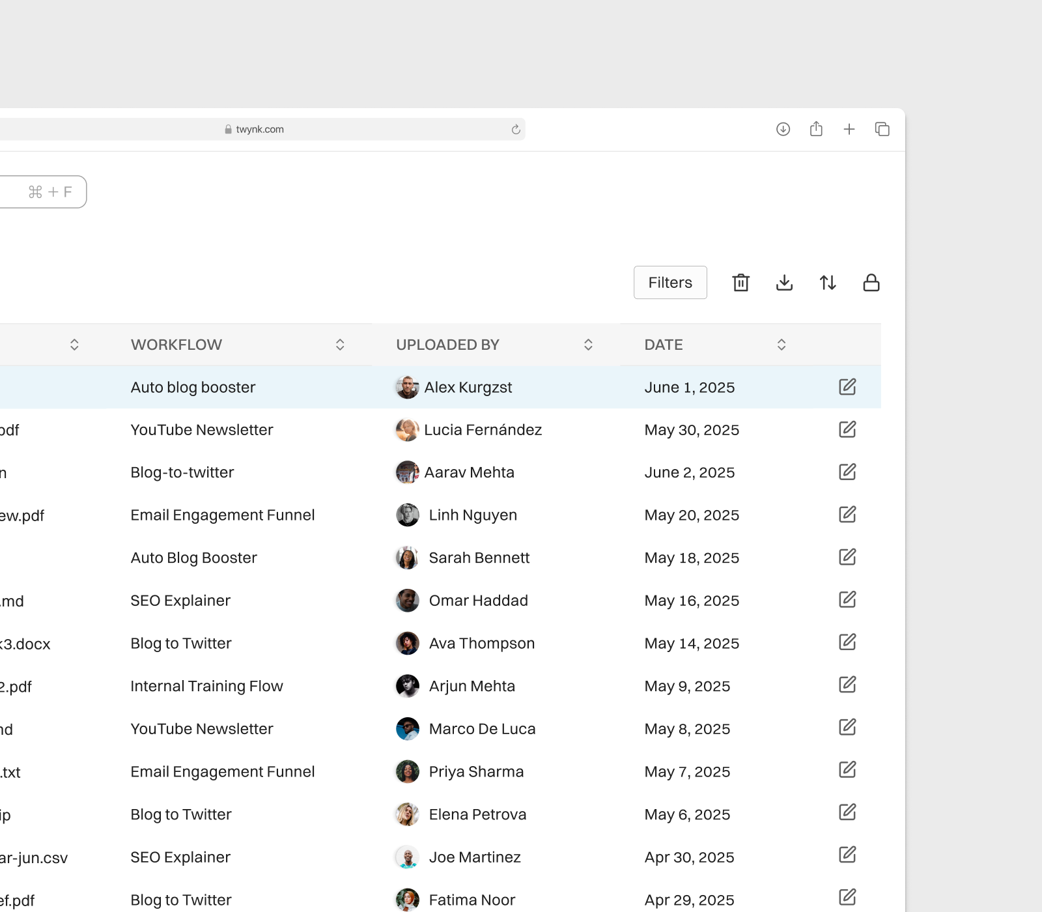The height and width of the screenshot is (912, 1042).
Task: Sort the UPLOADED BY column using its arrows
Action: [x=587, y=344]
